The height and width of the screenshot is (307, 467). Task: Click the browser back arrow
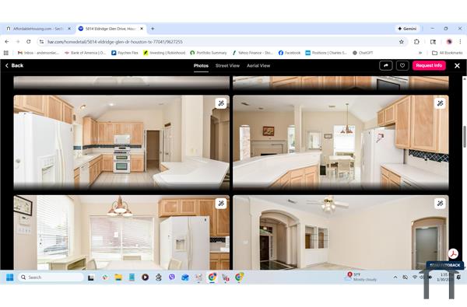tap(7, 42)
